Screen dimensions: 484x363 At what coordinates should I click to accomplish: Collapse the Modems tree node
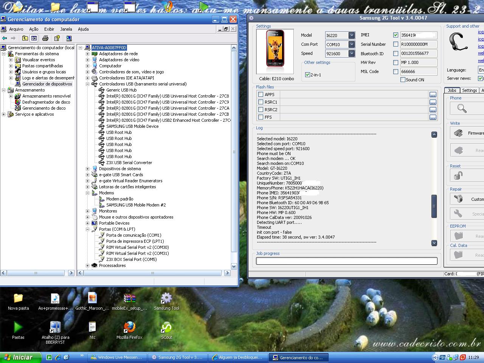point(88,193)
